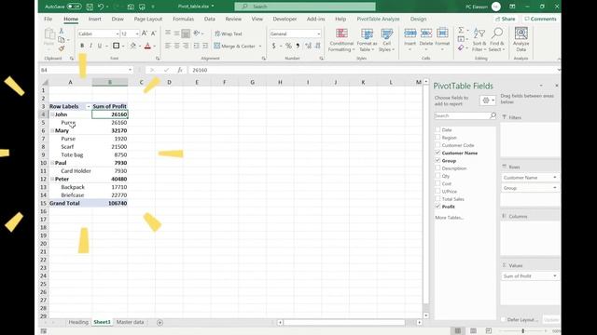Screen dimensions: 597x335
Task: Open Conditional Formatting
Action: click(x=341, y=40)
